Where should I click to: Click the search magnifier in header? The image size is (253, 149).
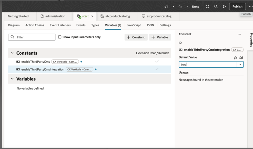coord(216,6)
